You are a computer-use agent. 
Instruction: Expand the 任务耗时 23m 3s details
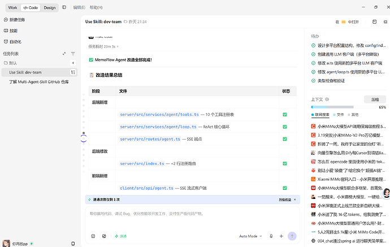[x=104, y=46]
